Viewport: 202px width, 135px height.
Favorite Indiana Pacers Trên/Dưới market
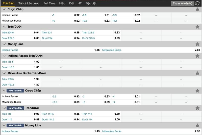click(197, 56)
